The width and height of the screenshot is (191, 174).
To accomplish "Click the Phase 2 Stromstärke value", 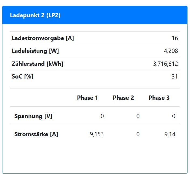I will (138, 134).
